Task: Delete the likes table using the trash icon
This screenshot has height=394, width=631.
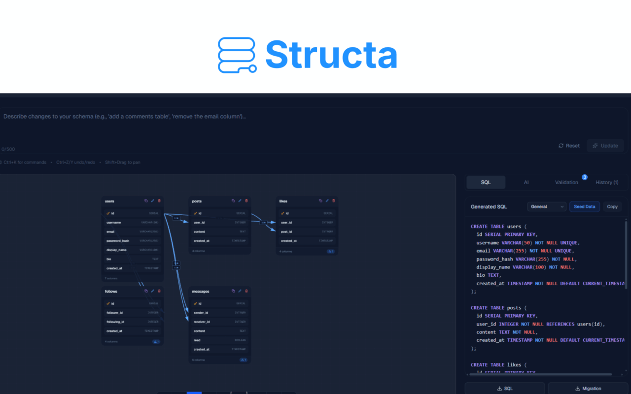Action: [334, 201]
